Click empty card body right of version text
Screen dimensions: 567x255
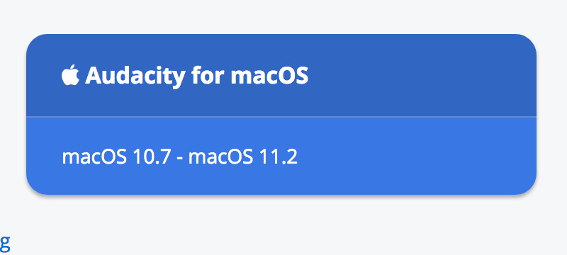416,157
